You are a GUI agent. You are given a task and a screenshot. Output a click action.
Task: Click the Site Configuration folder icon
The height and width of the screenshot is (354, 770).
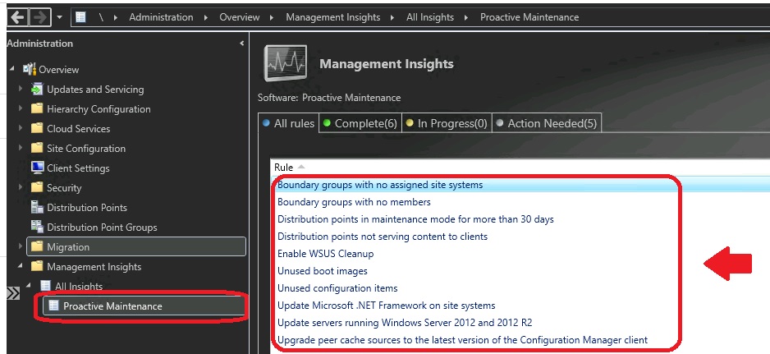37,148
